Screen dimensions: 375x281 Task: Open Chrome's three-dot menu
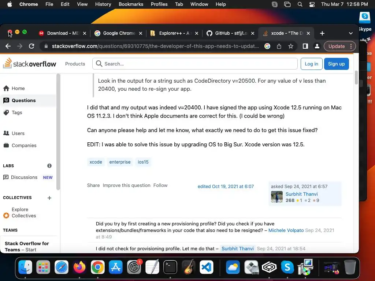[351, 46]
